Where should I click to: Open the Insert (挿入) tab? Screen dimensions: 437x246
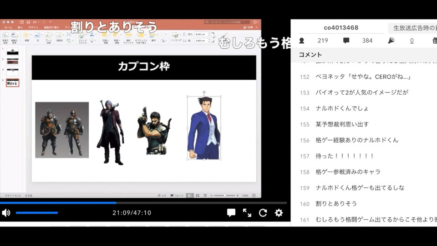click(20, 28)
